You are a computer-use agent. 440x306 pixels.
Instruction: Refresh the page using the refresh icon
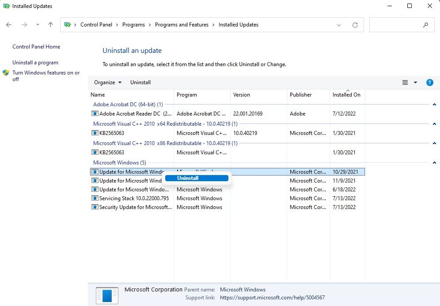pos(355,25)
